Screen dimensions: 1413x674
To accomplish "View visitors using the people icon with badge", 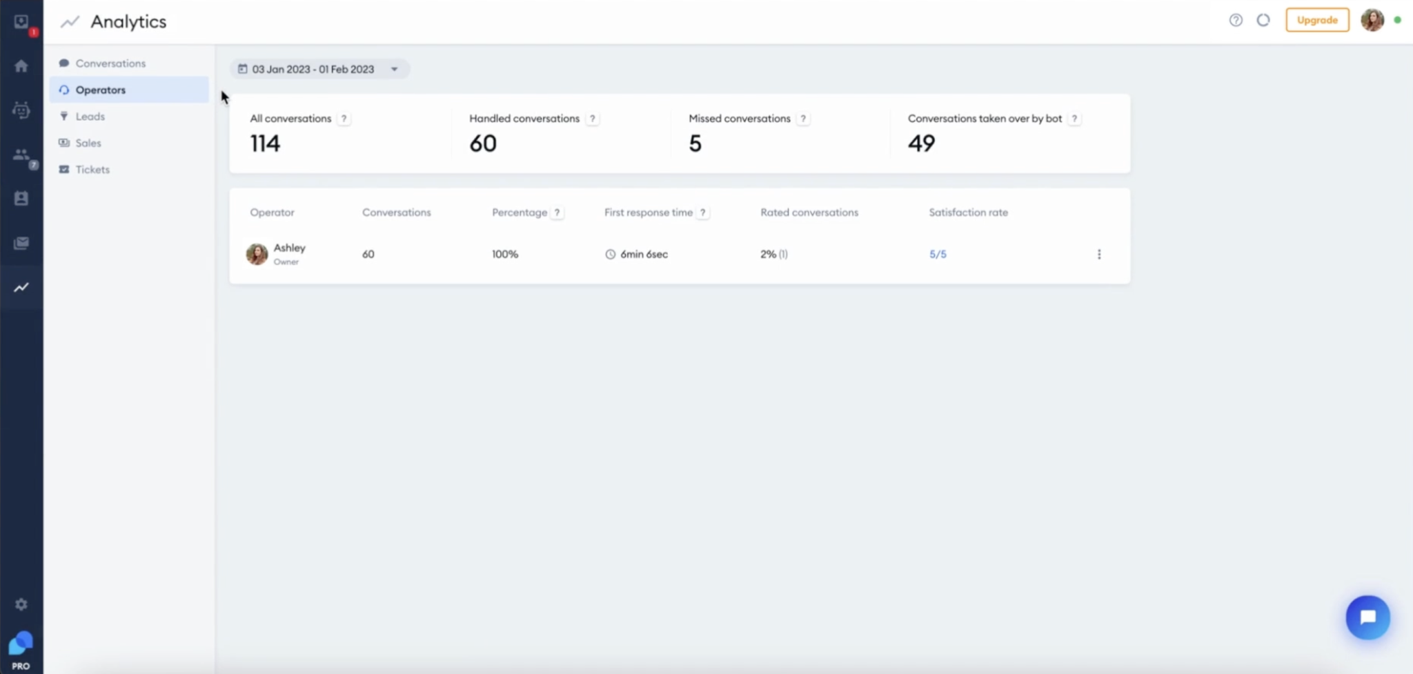I will [x=21, y=155].
